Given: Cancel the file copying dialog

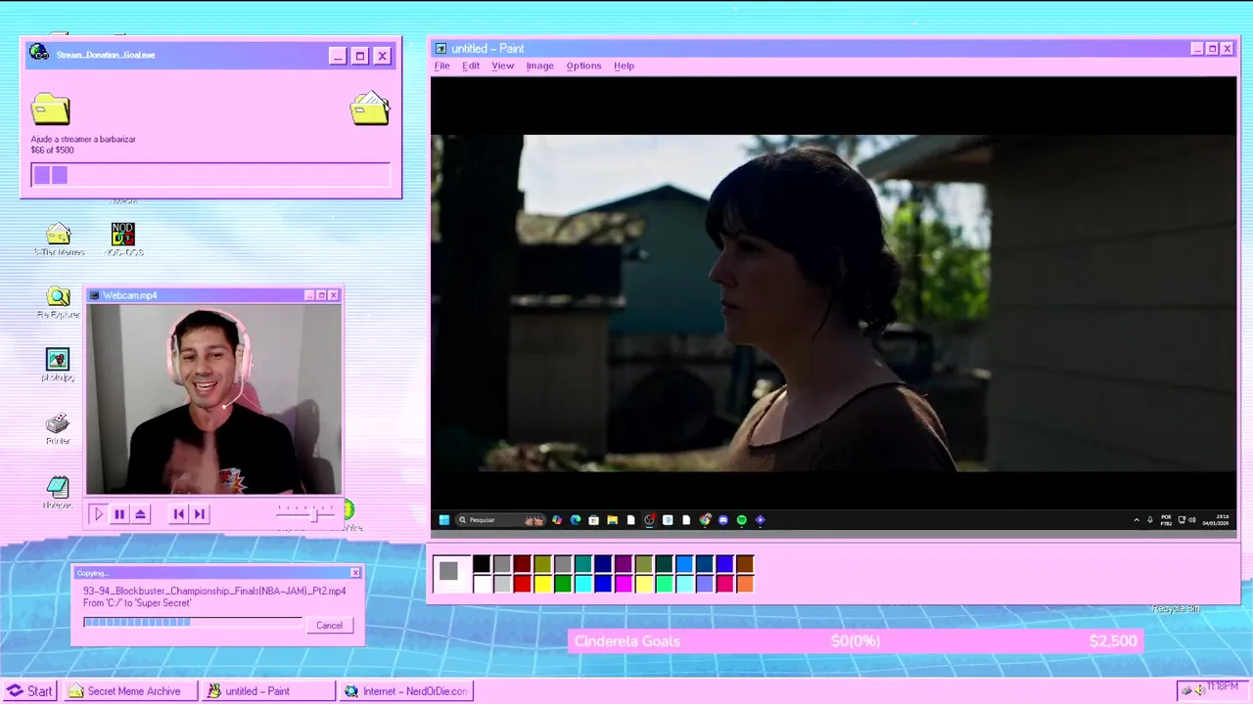Looking at the screenshot, I should 329,625.
